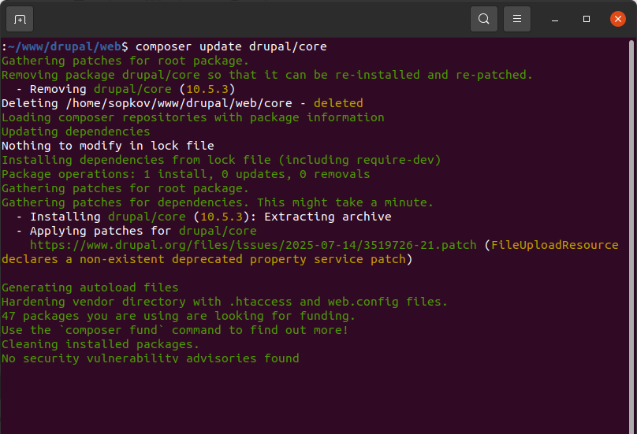Maximize the terminal window
Screen dimensions: 637x434
(x=587, y=18)
